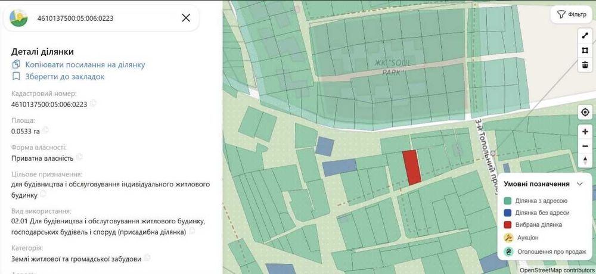Copy the Вид використання value icon
Viewport: 596px width, 274px height.
tap(192, 231)
